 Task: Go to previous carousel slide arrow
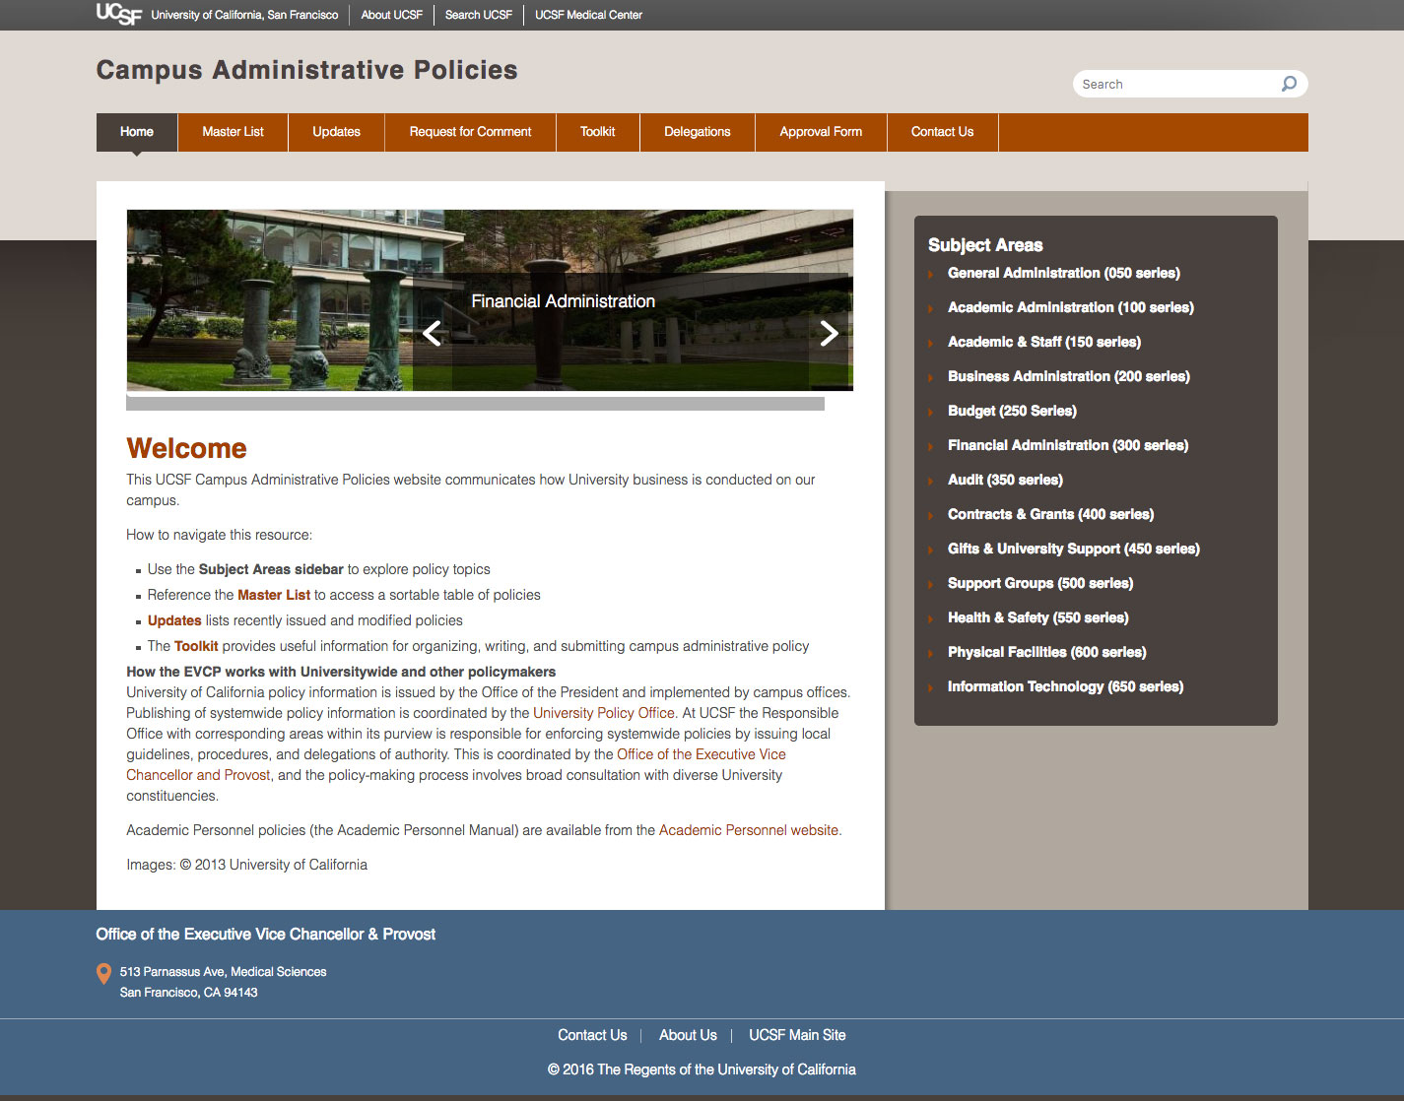click(432, 333)
